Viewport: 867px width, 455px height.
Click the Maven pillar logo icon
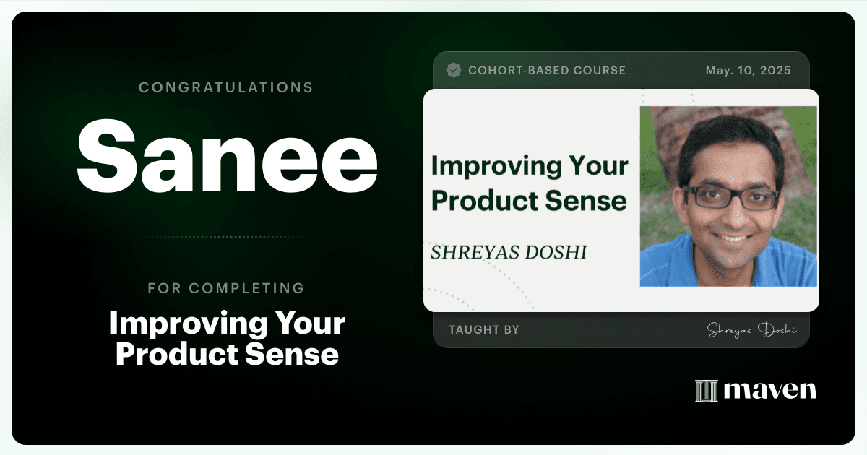click(706, 391)
